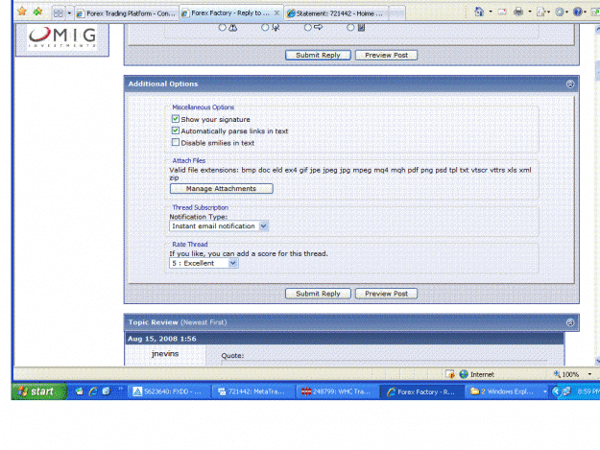
Task: Click the lower Submit Reply button
Action: point(318,294)
